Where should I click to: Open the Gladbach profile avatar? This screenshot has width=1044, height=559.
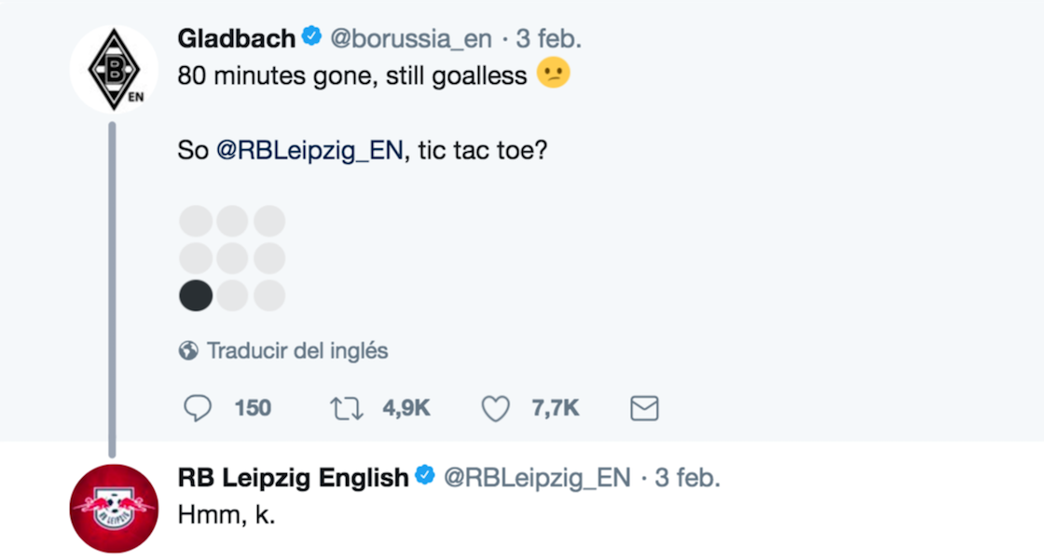tap(114, 70)
